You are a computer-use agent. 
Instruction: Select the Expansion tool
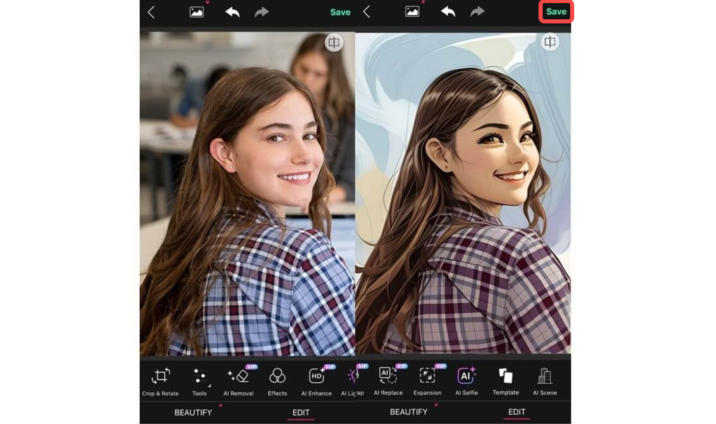(x=427, y=380)
